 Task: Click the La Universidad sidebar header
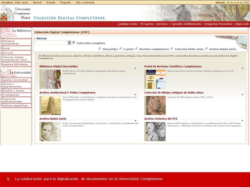[x=16, y=73]
